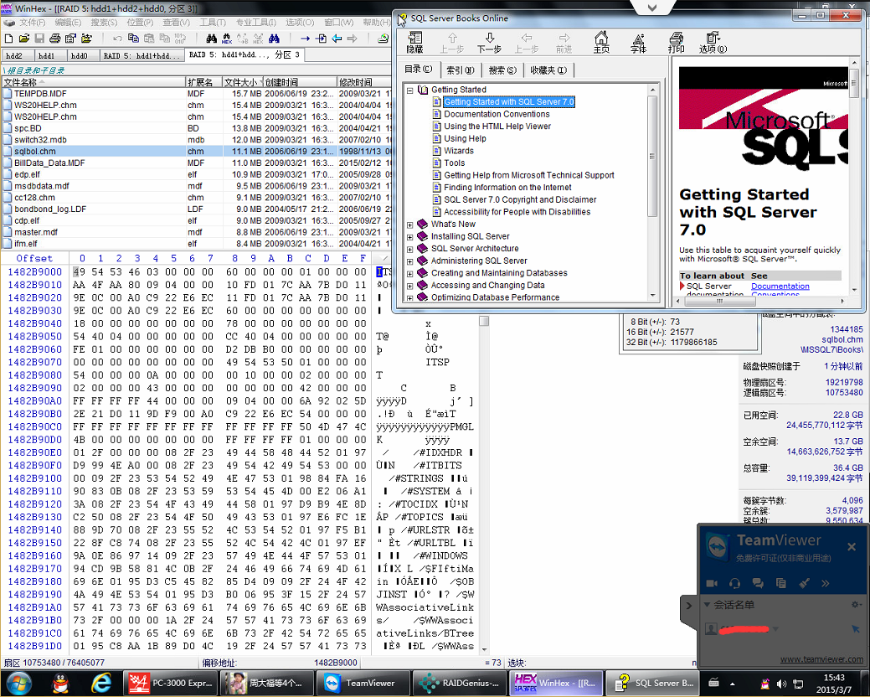The width and height of the screenshot is (870, 697).
Task: Click the Copy block icon in WinHex toolbar
Action: 133,39
